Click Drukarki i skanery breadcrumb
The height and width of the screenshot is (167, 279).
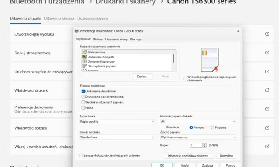[126, 2]
